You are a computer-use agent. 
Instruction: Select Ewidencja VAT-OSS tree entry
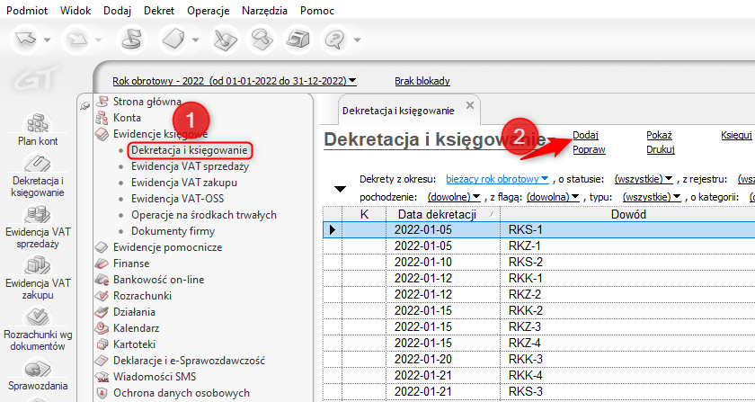[x=177, y=199]
